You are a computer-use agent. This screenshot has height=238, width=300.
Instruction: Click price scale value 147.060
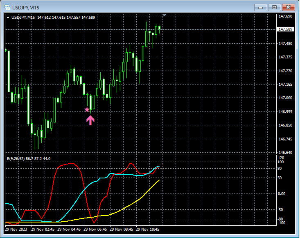285,98
